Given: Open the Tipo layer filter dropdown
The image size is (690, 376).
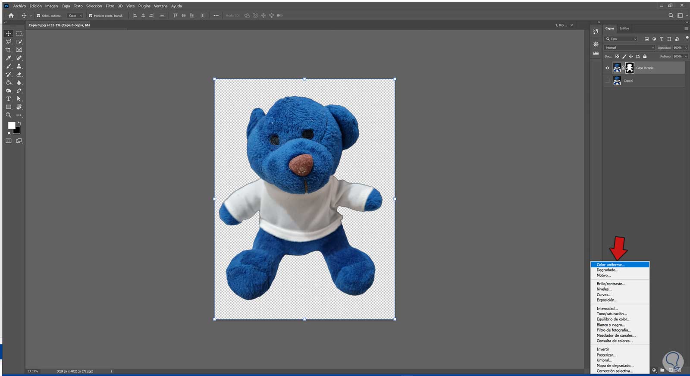Looking at the screenshot, I should [621, 39].
